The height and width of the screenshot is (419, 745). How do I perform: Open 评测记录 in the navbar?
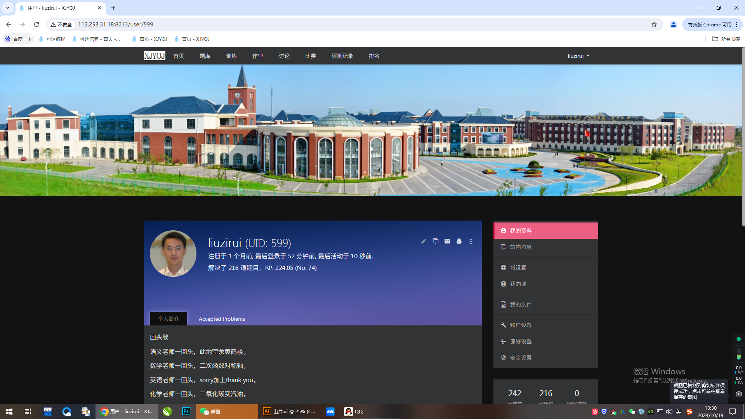coord(342,56)
